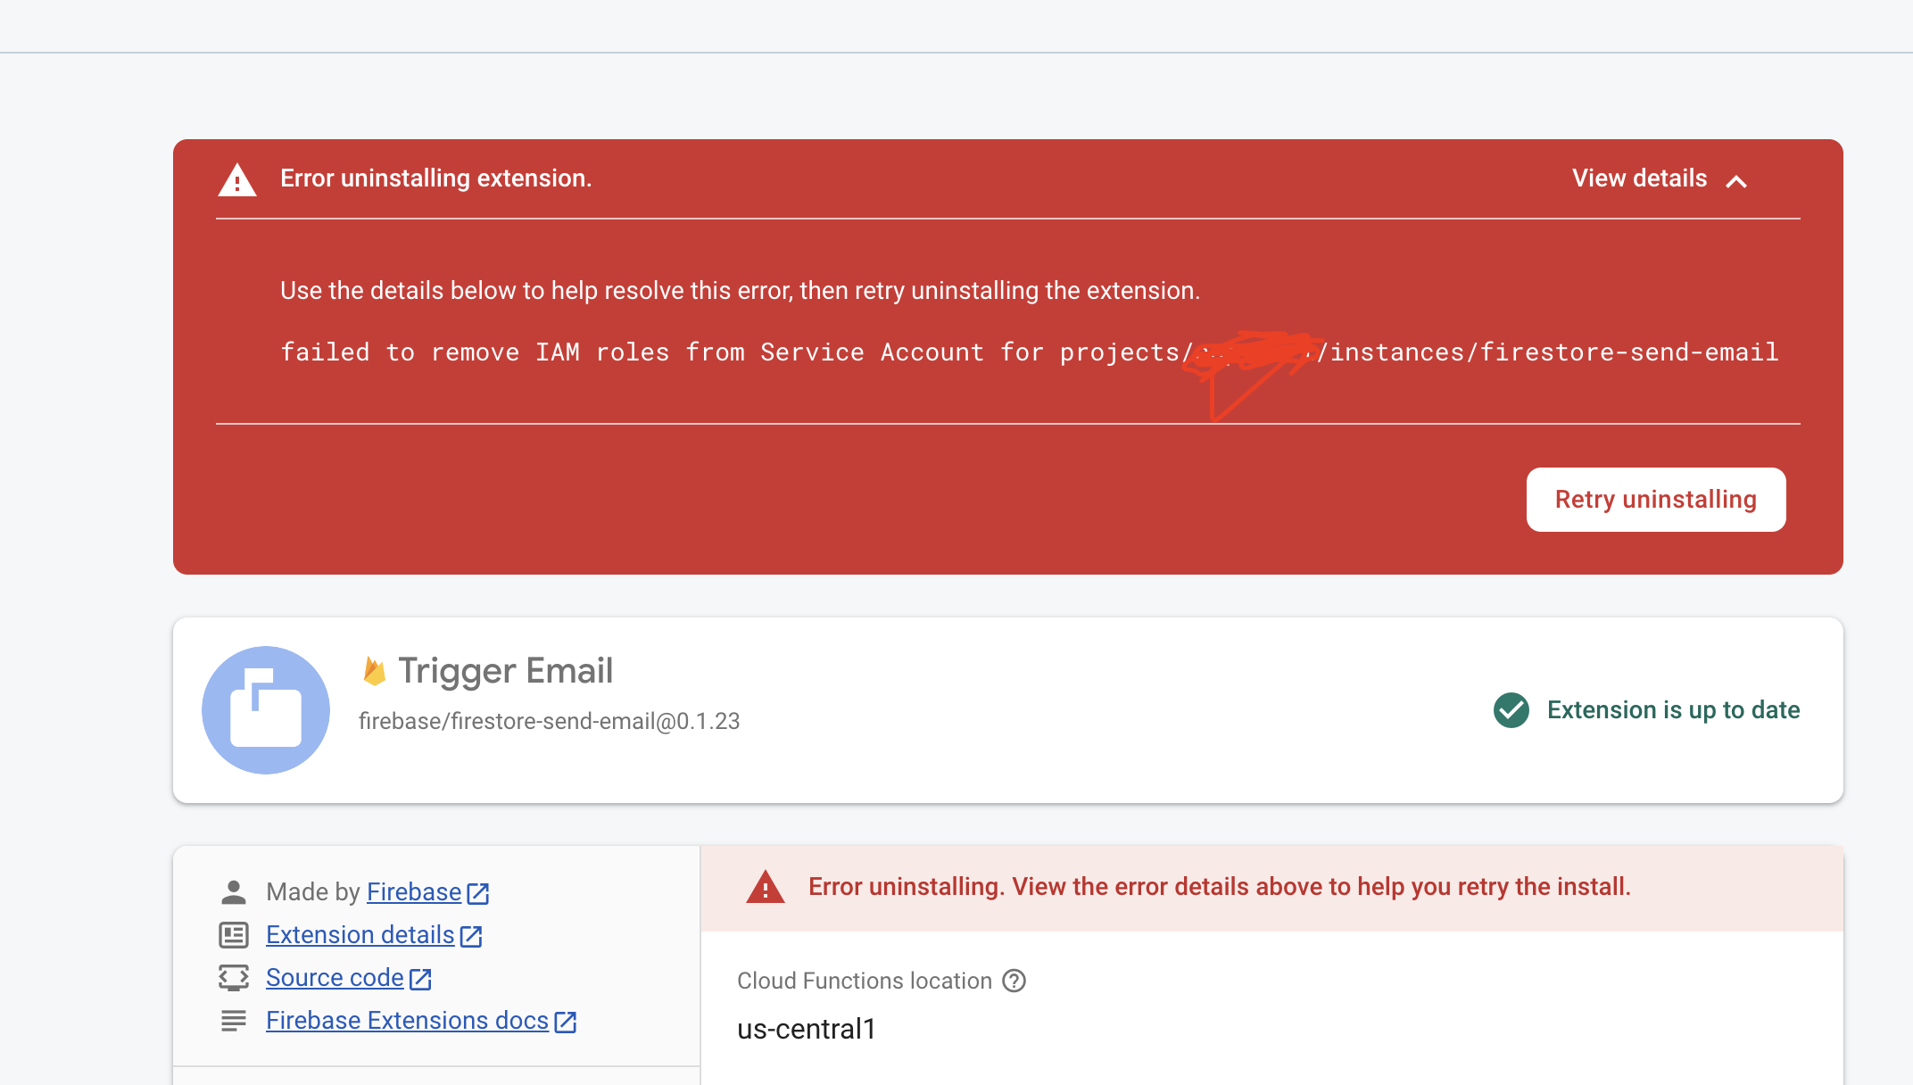Click the source code brackets icon
The width and height of the screenshot is (1913, 1085).
click(x=234, y=978)
